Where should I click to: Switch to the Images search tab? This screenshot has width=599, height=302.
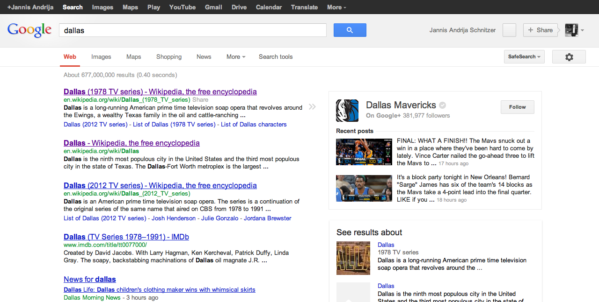point(101,56)
